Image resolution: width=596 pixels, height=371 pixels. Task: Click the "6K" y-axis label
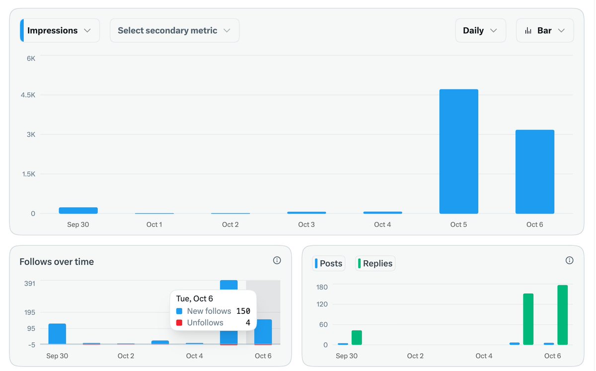pos(31,58)
